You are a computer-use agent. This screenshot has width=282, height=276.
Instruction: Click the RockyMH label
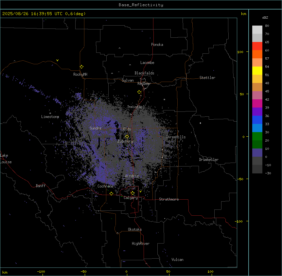(80, 74)
